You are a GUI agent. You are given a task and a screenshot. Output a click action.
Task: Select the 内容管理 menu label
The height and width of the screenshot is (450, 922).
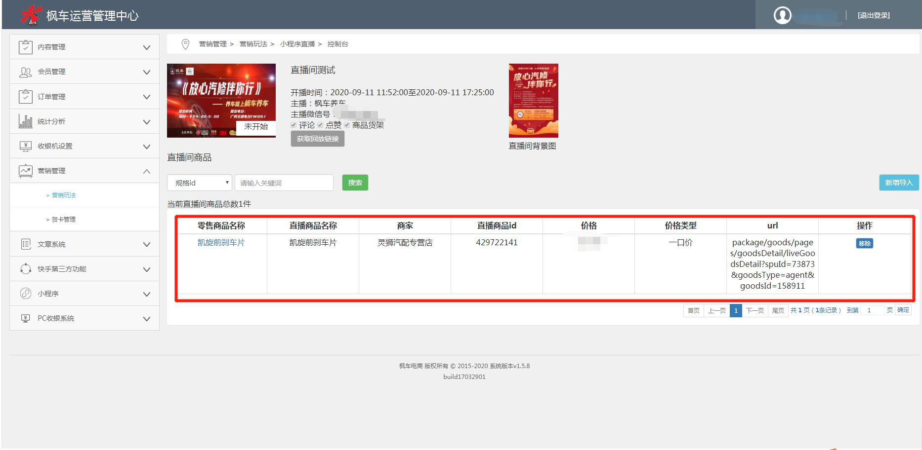point(51,47)
